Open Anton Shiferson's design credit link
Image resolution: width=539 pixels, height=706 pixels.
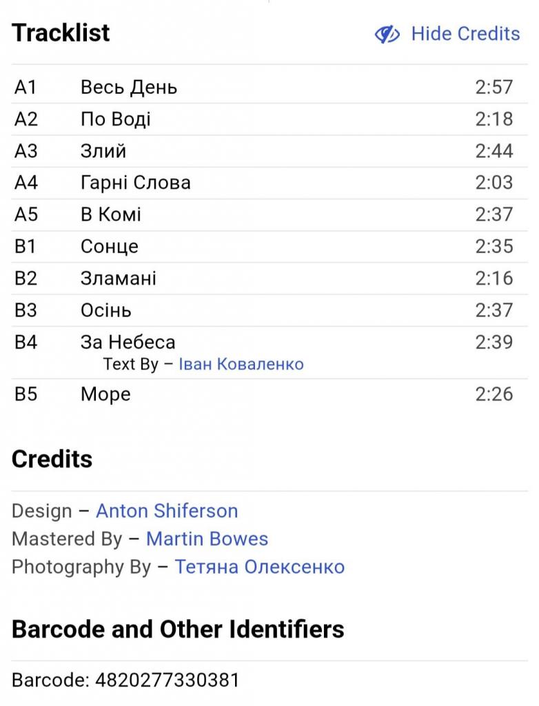[x=167, y=511]
